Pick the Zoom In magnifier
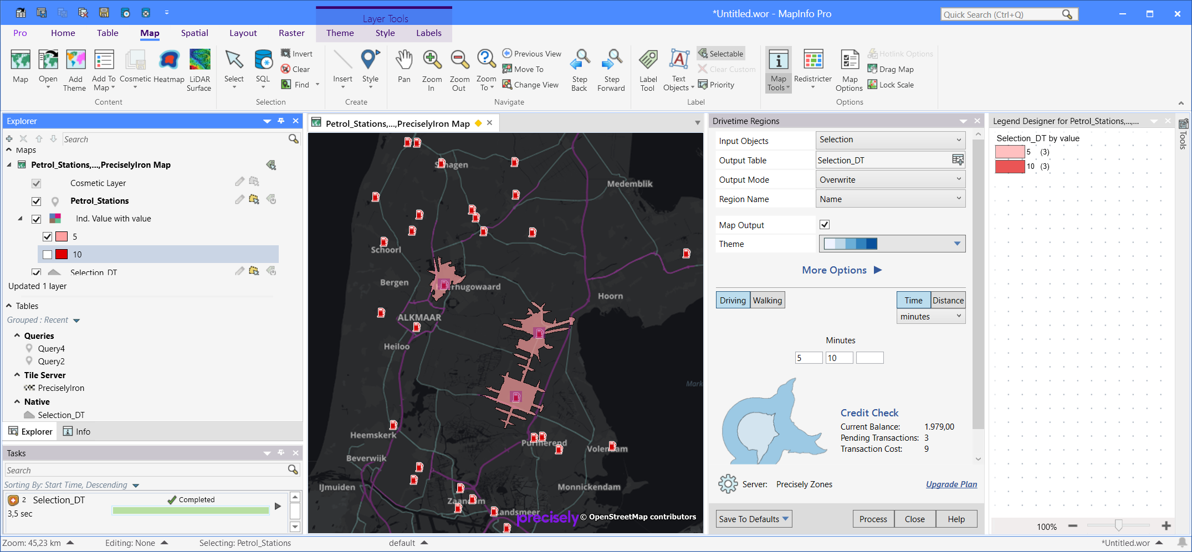Viewport: 1192px width, 552px height. 432,70
